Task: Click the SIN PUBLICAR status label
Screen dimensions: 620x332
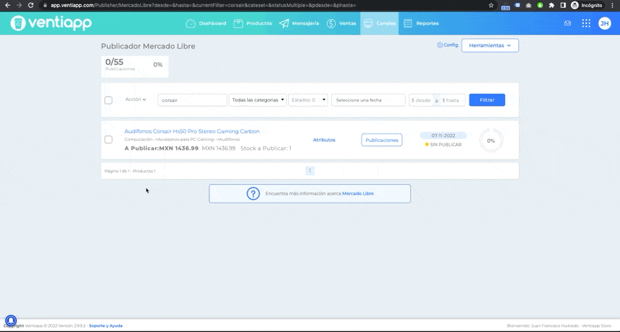Action: (443, 145)
